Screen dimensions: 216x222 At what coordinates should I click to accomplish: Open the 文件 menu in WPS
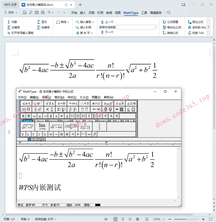[11, 13]
